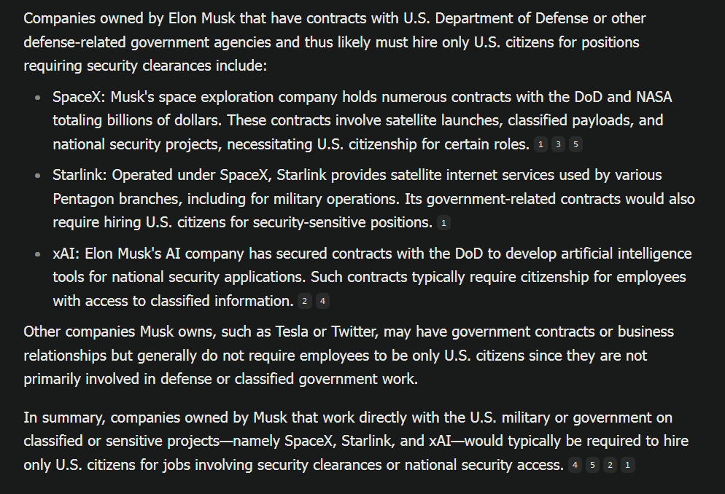Open citation 3 after the SpaceX bullet
The width and height of the screenshot is (725, 494).
tap(558, 144)
